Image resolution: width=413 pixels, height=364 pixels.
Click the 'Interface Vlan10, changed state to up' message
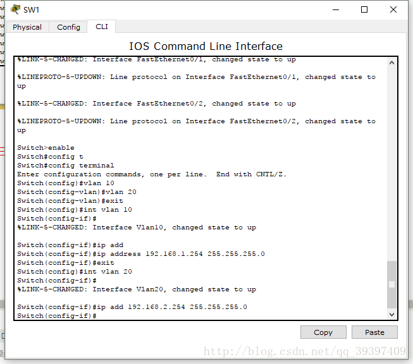coord(137,227)
